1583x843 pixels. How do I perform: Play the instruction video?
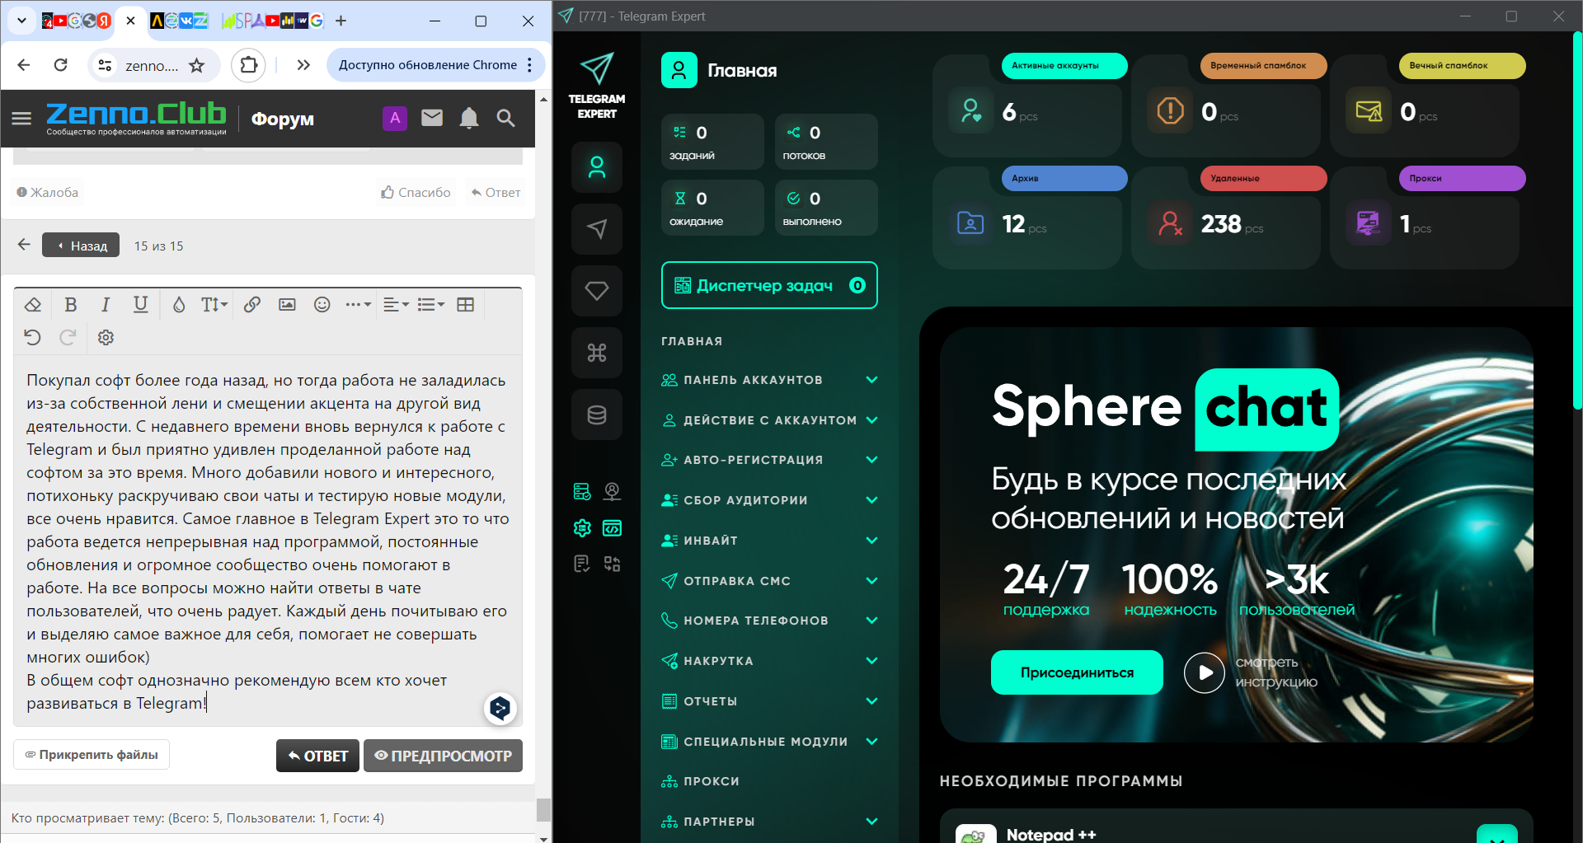[x=1205, y=672]
